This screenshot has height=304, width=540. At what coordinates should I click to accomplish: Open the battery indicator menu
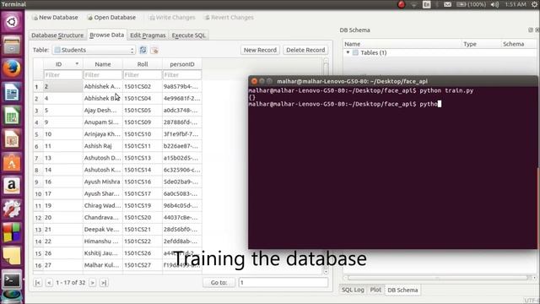coord(471,4)
